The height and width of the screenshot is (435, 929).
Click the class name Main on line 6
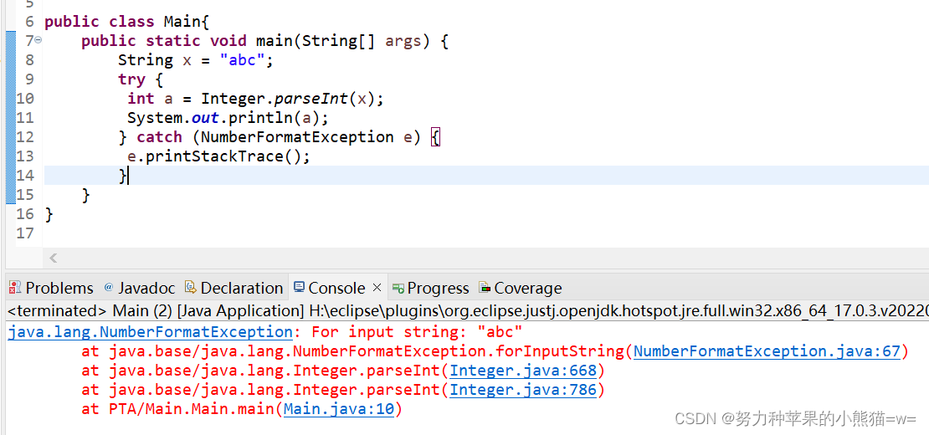pos(182,22)
